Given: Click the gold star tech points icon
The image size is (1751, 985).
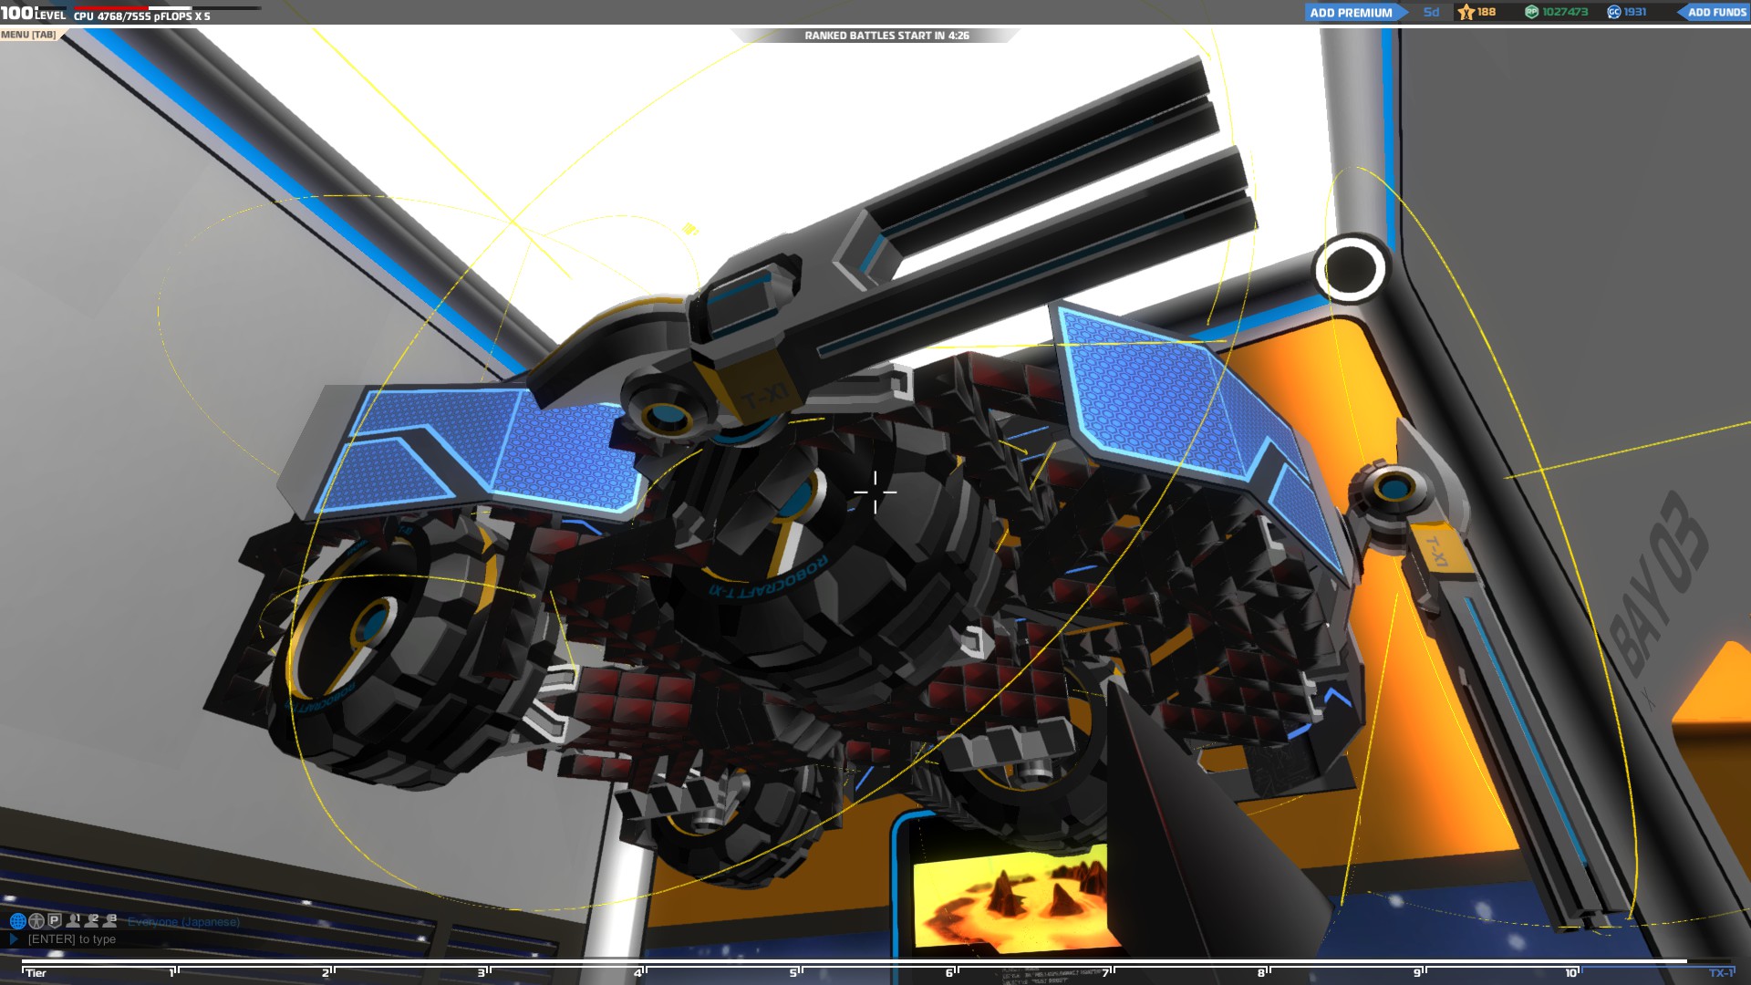Looking at the screenshot, I should pos(1466,13).
